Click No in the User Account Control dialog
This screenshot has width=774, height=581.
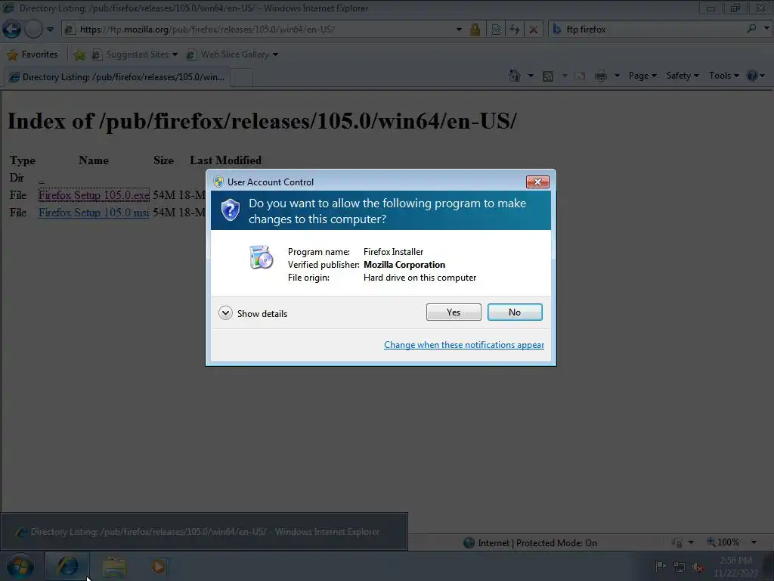coord(514,312)
